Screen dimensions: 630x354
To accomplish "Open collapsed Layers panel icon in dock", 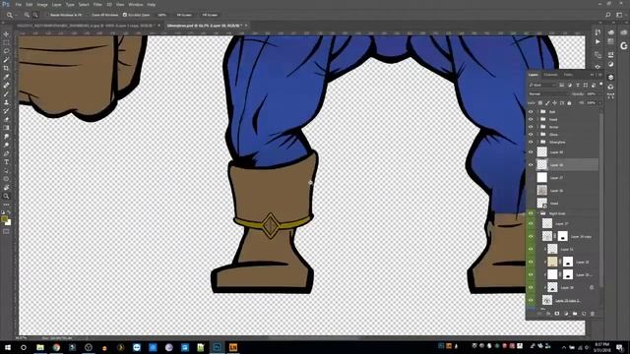I will pyautogui.click(x=610, y=77).
